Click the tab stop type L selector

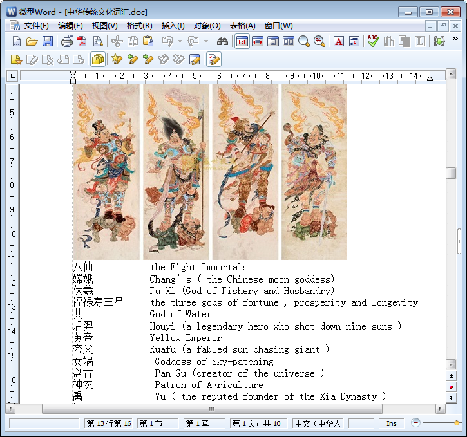click(x=12, y=76)
